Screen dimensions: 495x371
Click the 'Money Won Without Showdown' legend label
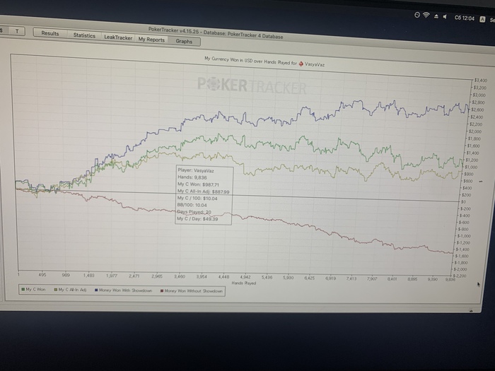[194, 291]
